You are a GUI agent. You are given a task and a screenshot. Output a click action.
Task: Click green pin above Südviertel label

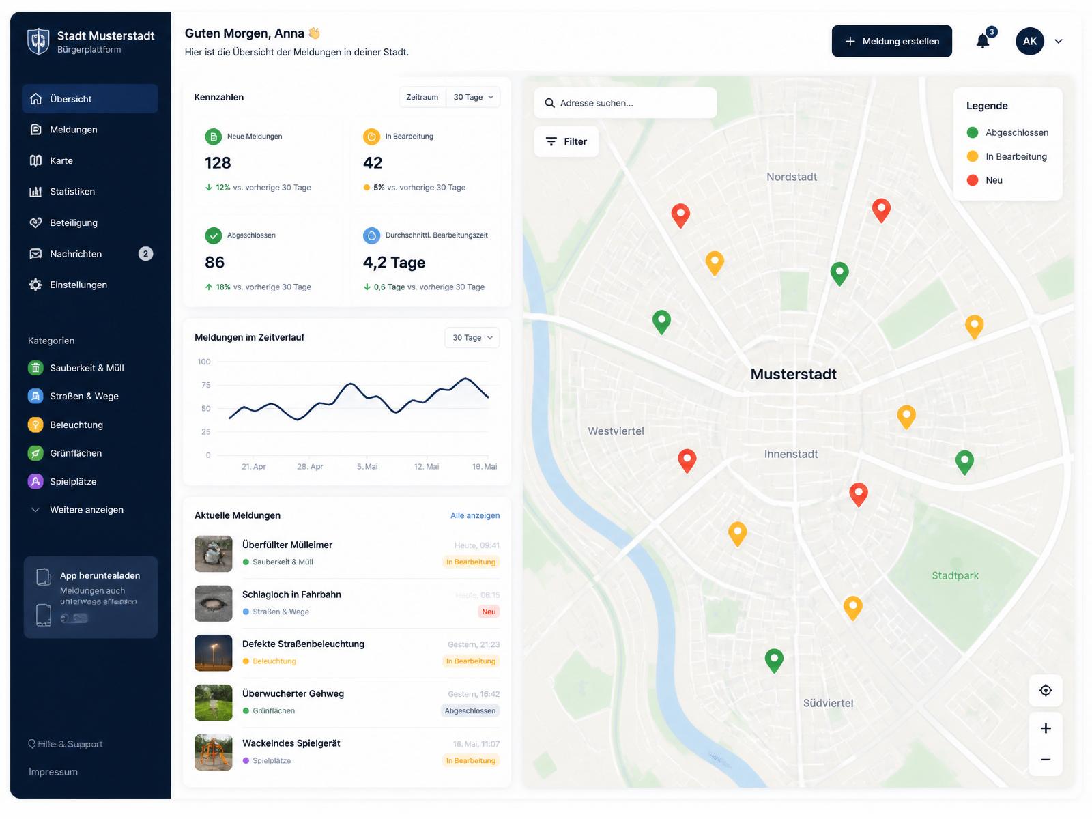tap(774, 659)
